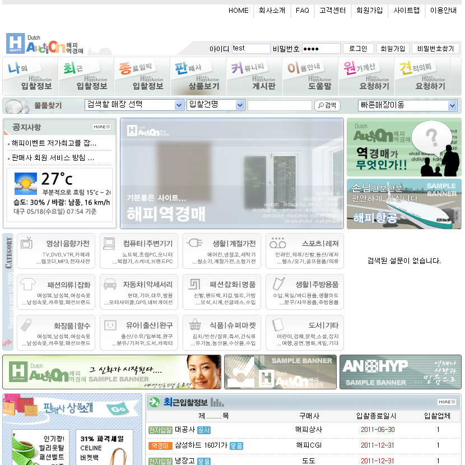
Task: Click the 비밀번호찾기 button
Action: tap(435, 49)
